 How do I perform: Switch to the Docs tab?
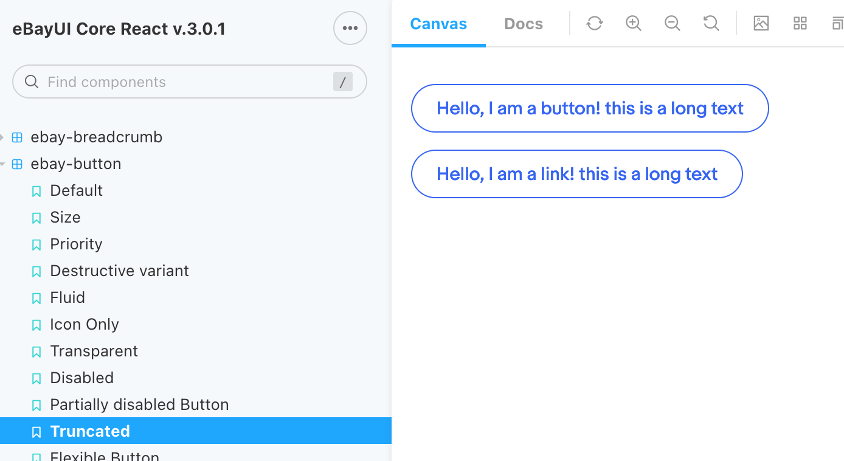tap(524, 24)
